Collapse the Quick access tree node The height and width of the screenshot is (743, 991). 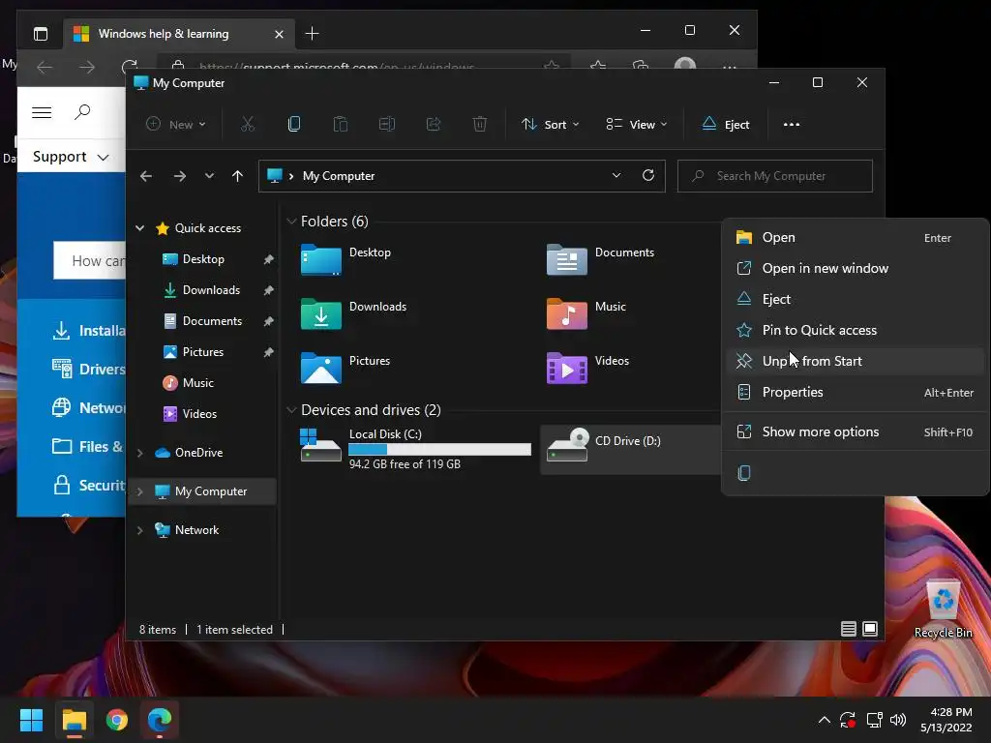[140, 228]
